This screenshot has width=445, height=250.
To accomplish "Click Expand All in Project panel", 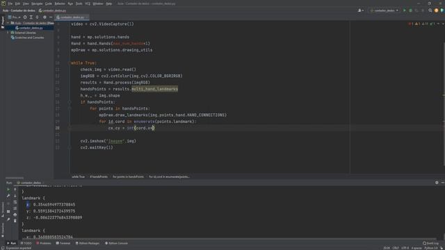I will tap(31, 17).
